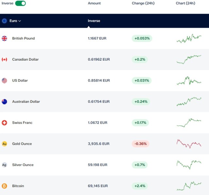Click the British Pound flag icon

click(x=4, y=38)
